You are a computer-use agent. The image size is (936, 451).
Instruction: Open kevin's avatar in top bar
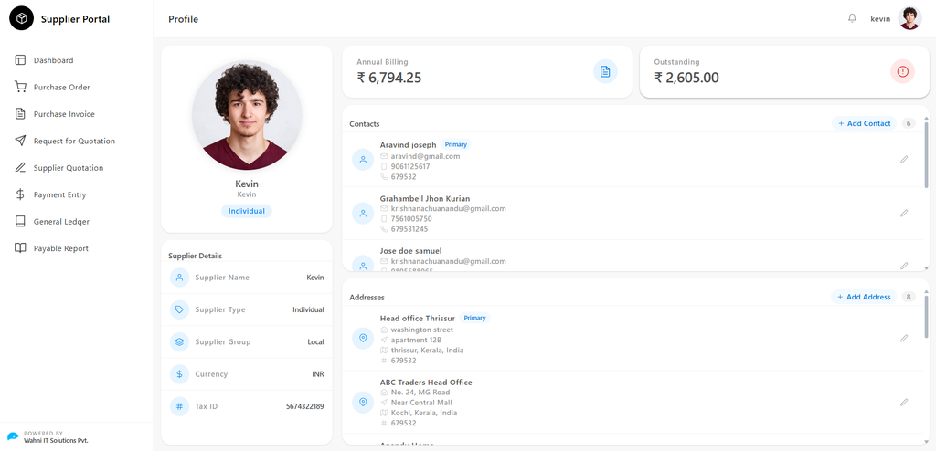pyautogui.click(x=909, y=18)
